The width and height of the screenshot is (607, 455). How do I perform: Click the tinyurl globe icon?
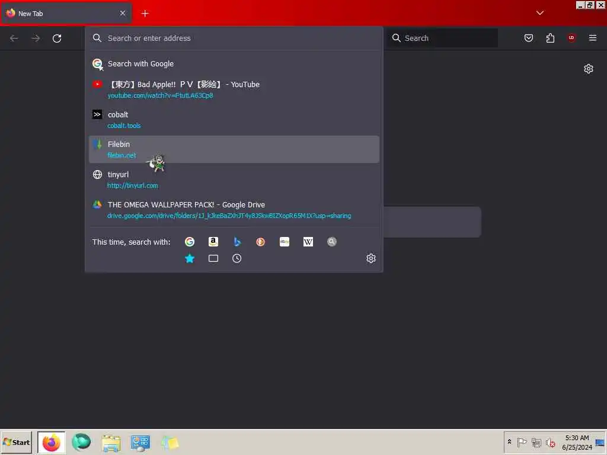97,175
